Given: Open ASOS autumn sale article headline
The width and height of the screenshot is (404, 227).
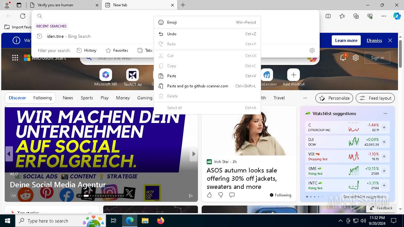Looking at the screenshot, I should pos(242,178).
